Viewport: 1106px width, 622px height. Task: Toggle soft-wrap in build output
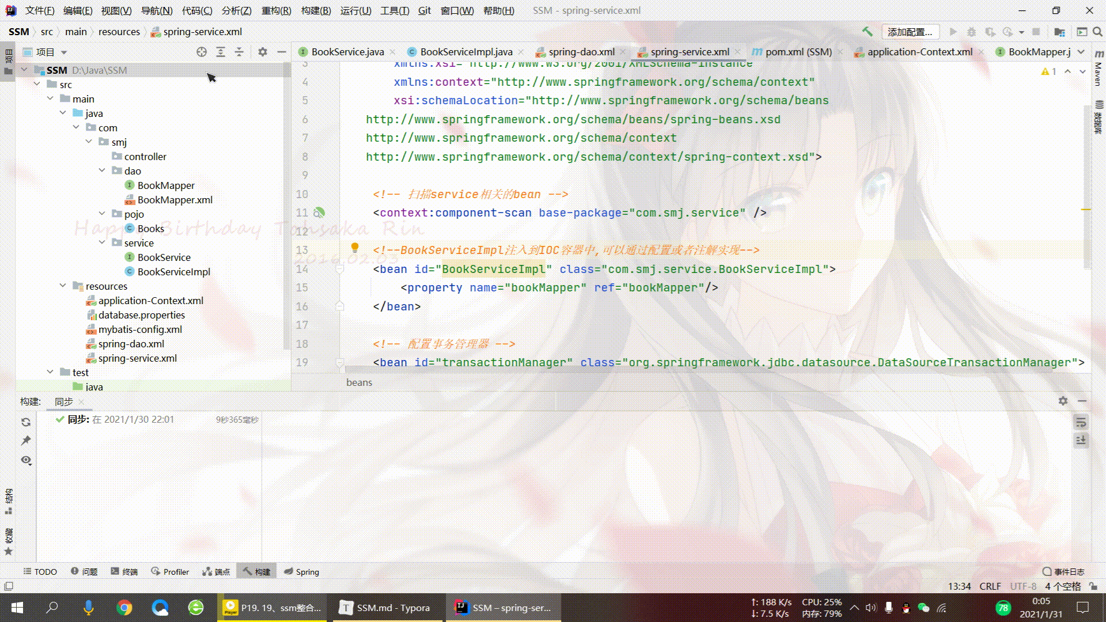(1081, 422)
